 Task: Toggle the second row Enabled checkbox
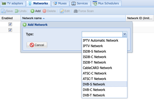10,30
